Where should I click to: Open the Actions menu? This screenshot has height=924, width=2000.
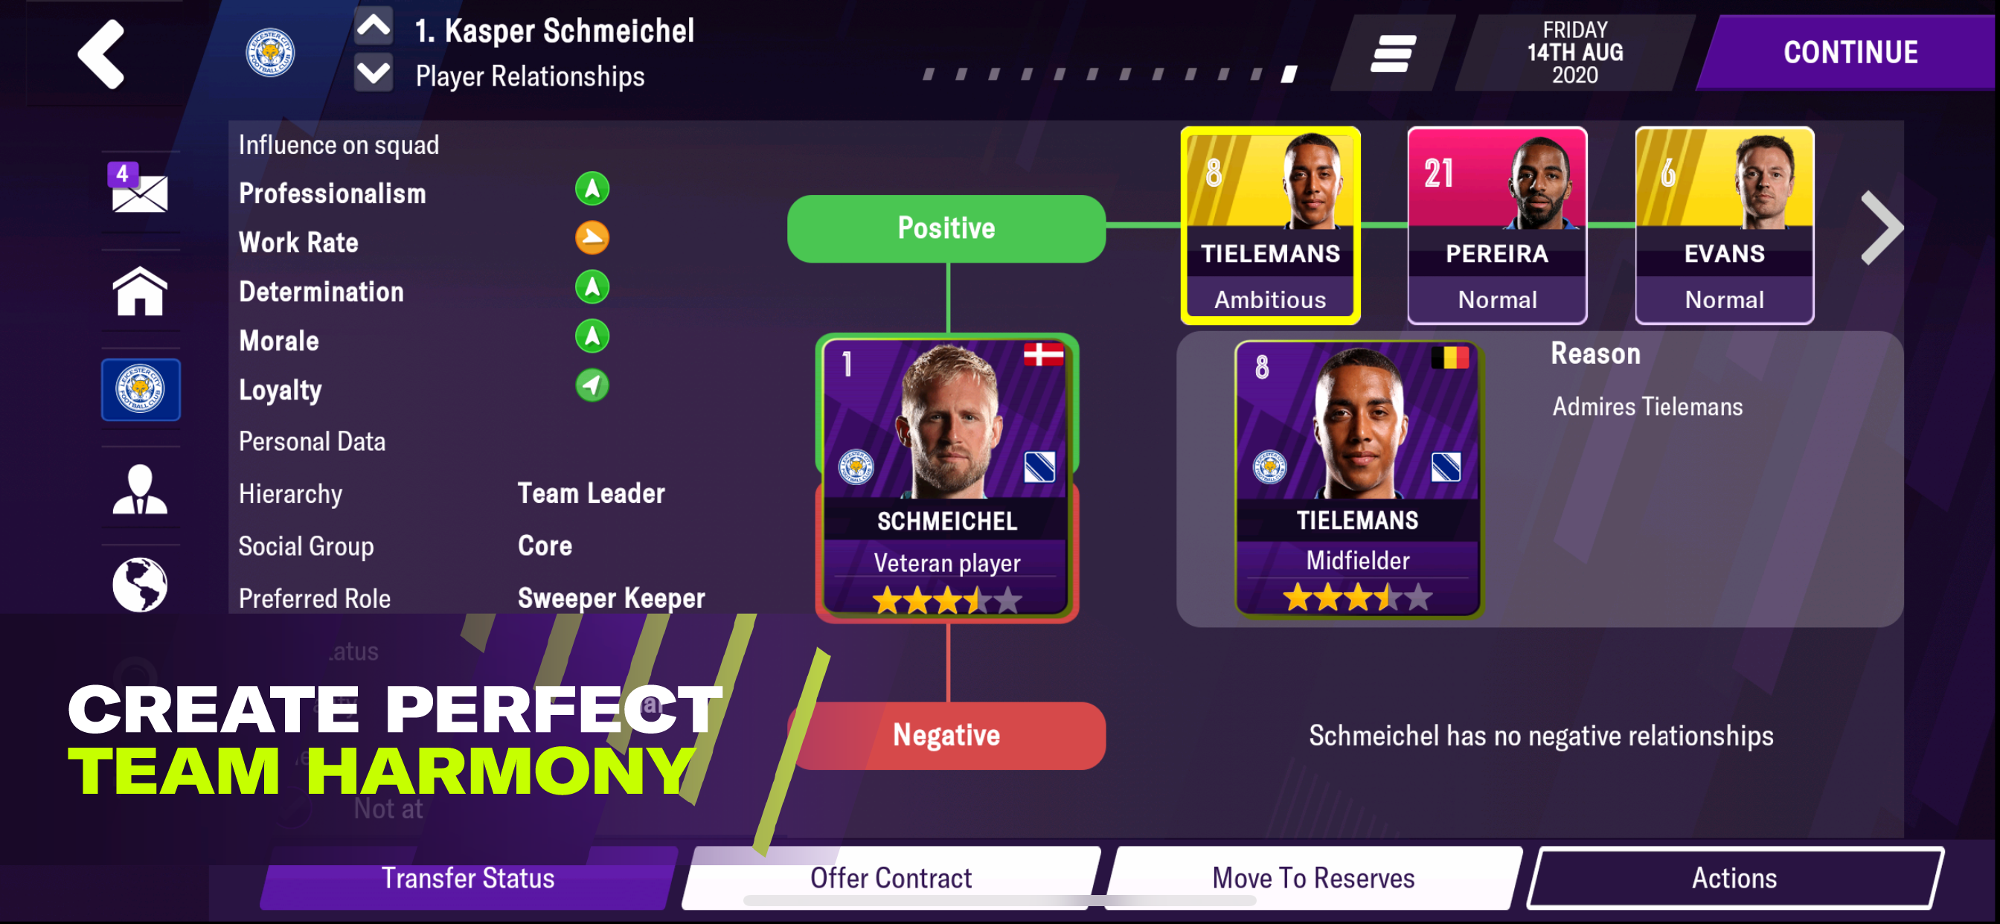[x=1734, y=878]
